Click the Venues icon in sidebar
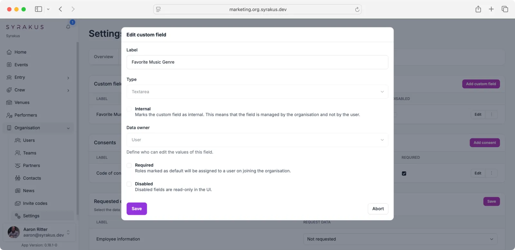 pos(9,103)
